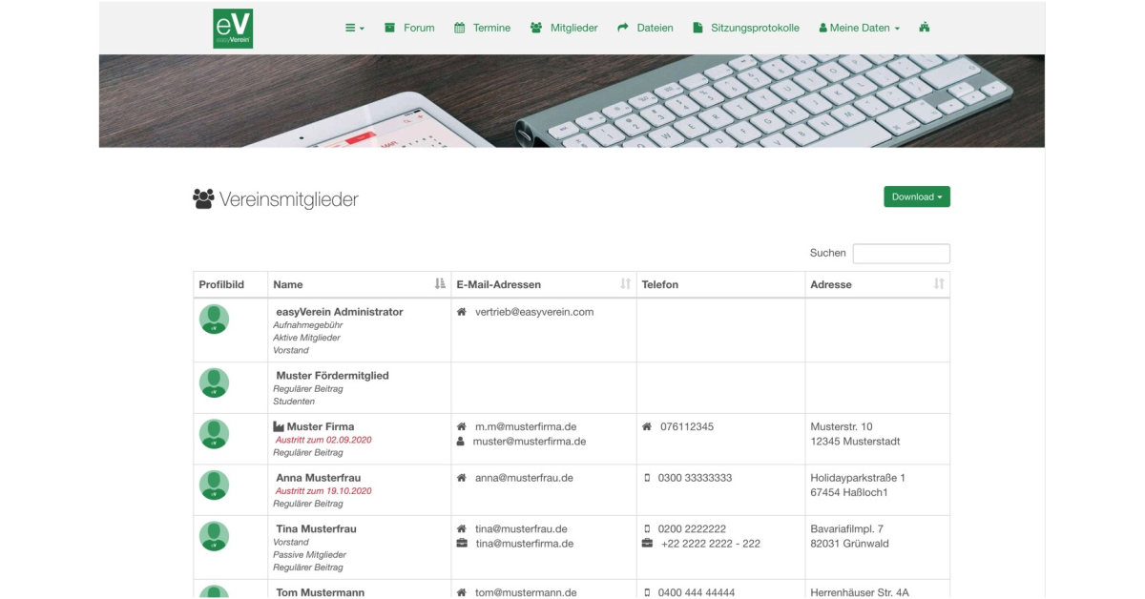This screenshot has width=1145, height=599.
Task: Click email m.m@musterfirma.de
Action: [526, 426]
